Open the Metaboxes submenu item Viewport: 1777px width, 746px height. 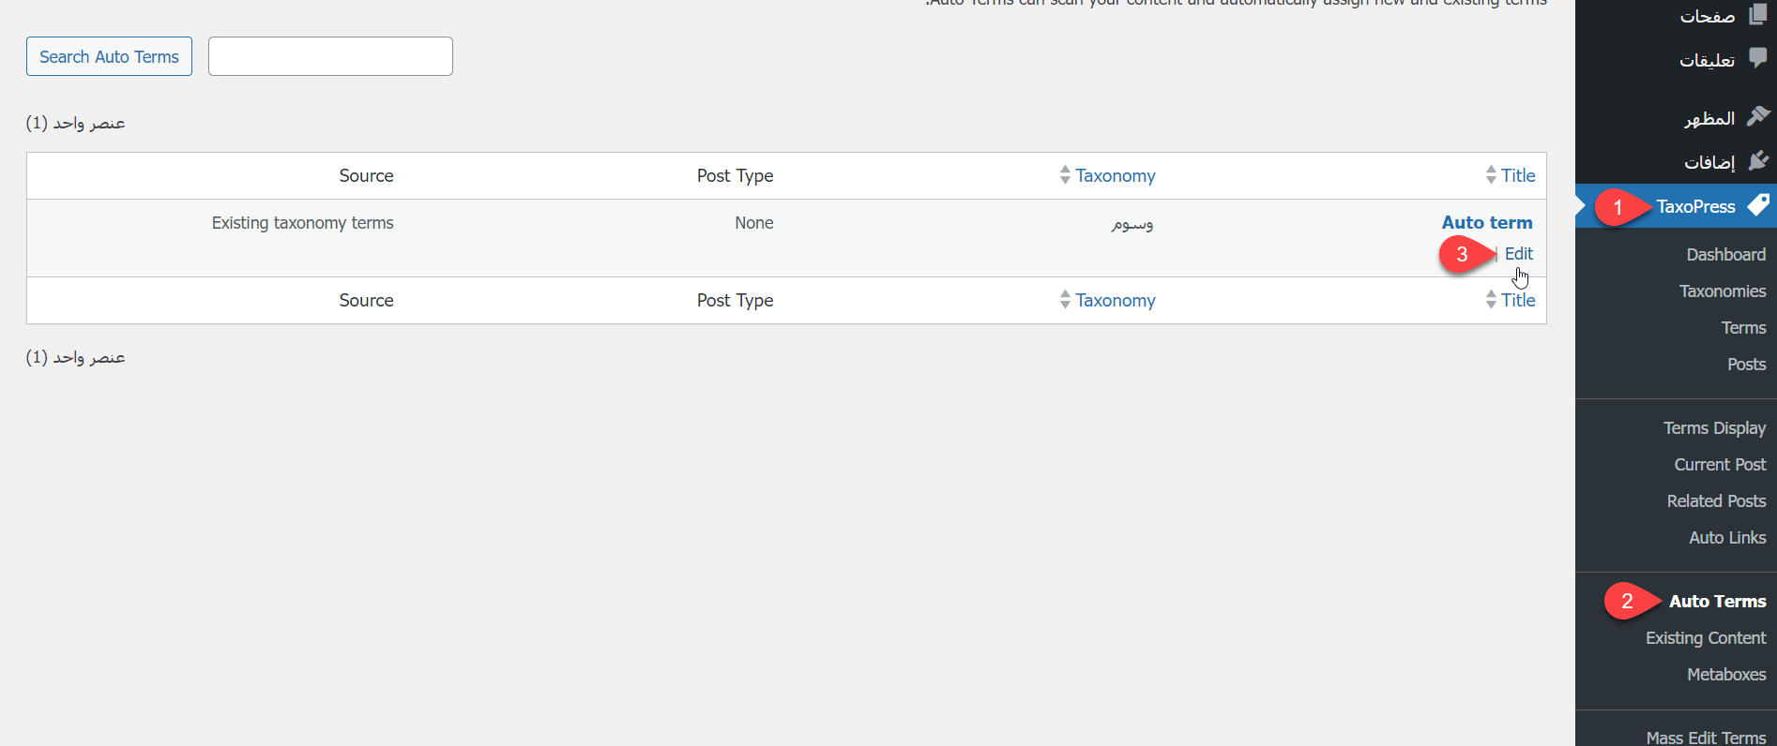pos(1726,675)
